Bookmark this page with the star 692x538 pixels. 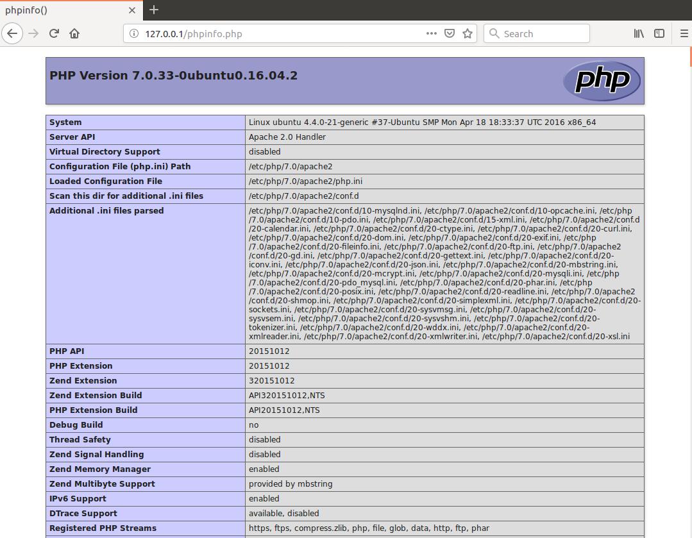(468, 33)
